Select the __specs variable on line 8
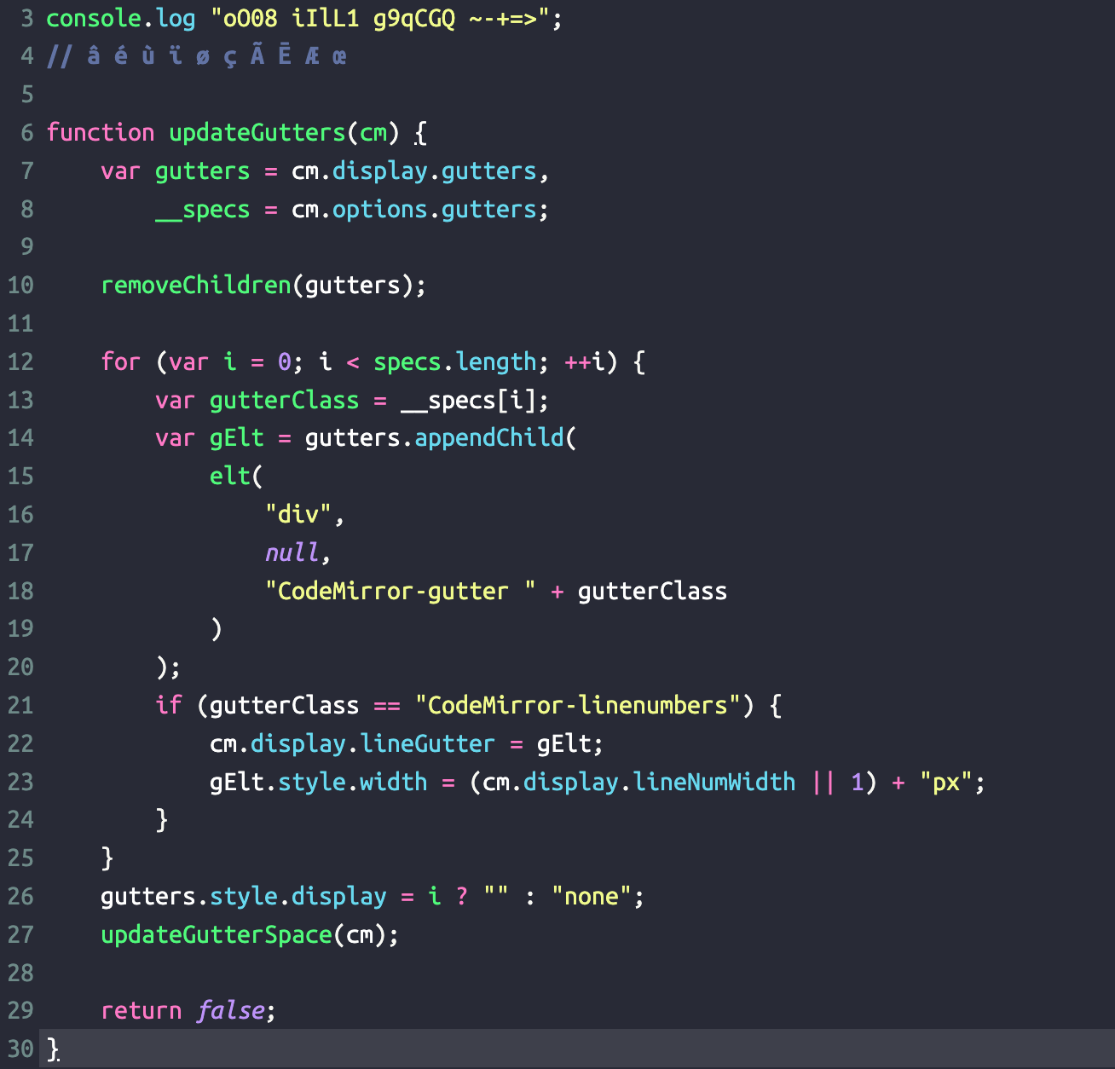Screen dimensions: 1115x1069 pos(201,210)
